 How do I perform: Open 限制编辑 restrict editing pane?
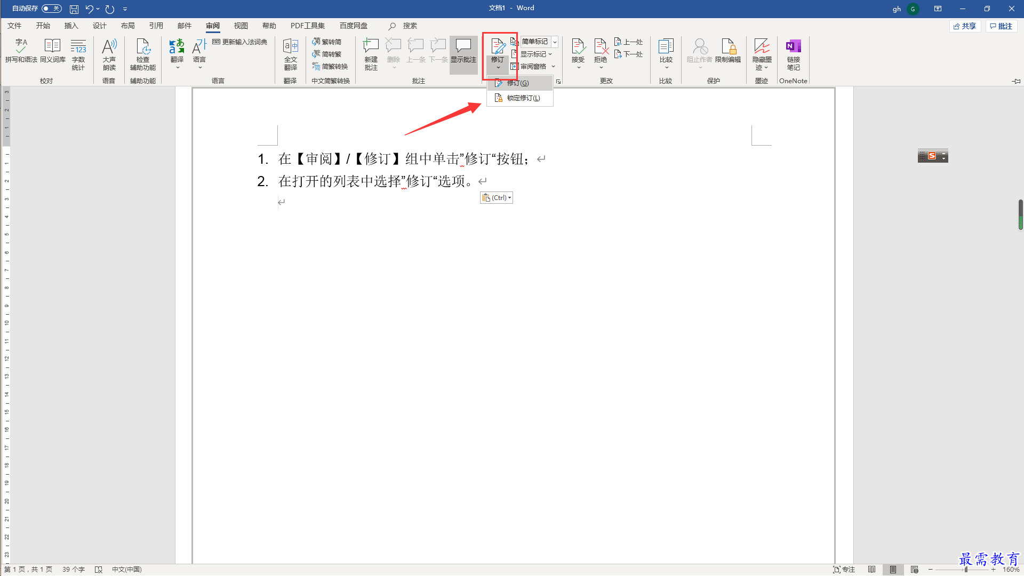[x=728, y=51]
